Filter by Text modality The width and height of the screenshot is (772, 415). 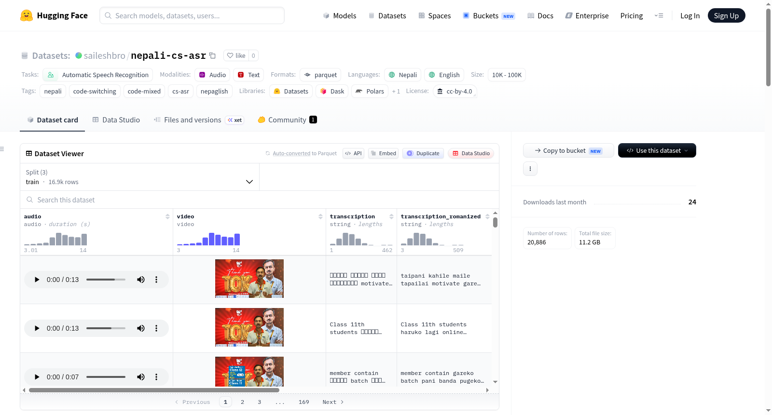click(248, 75)
